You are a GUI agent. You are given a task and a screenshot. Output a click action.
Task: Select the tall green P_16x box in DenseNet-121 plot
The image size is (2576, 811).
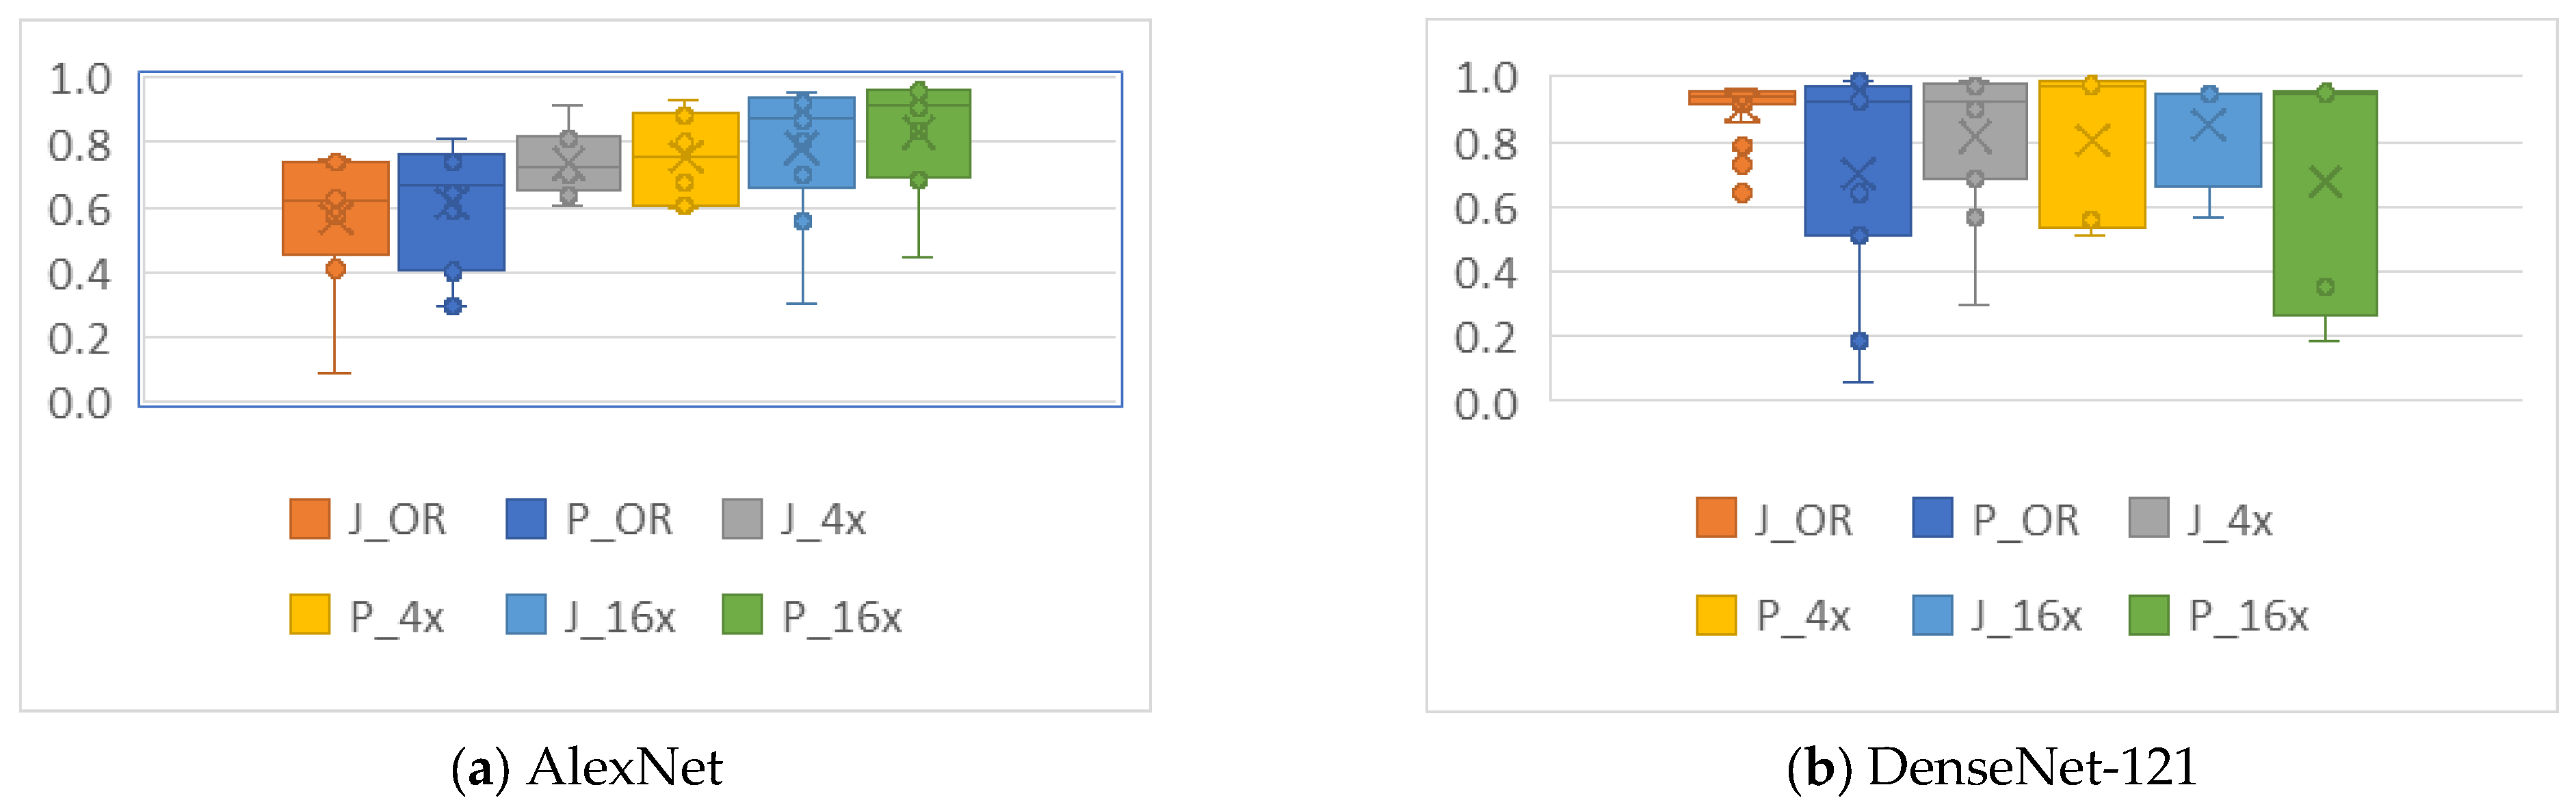[2325, 240]
